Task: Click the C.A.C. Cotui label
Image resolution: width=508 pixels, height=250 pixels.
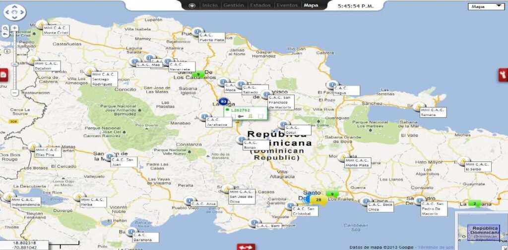Action: coord(298,130)
